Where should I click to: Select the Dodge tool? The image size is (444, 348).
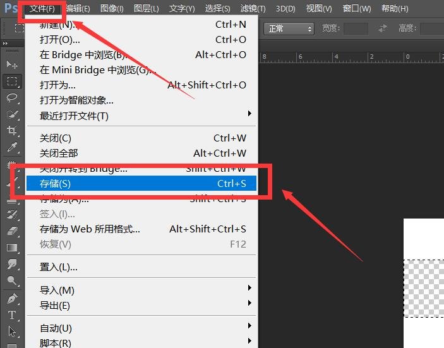coord(12,280)
